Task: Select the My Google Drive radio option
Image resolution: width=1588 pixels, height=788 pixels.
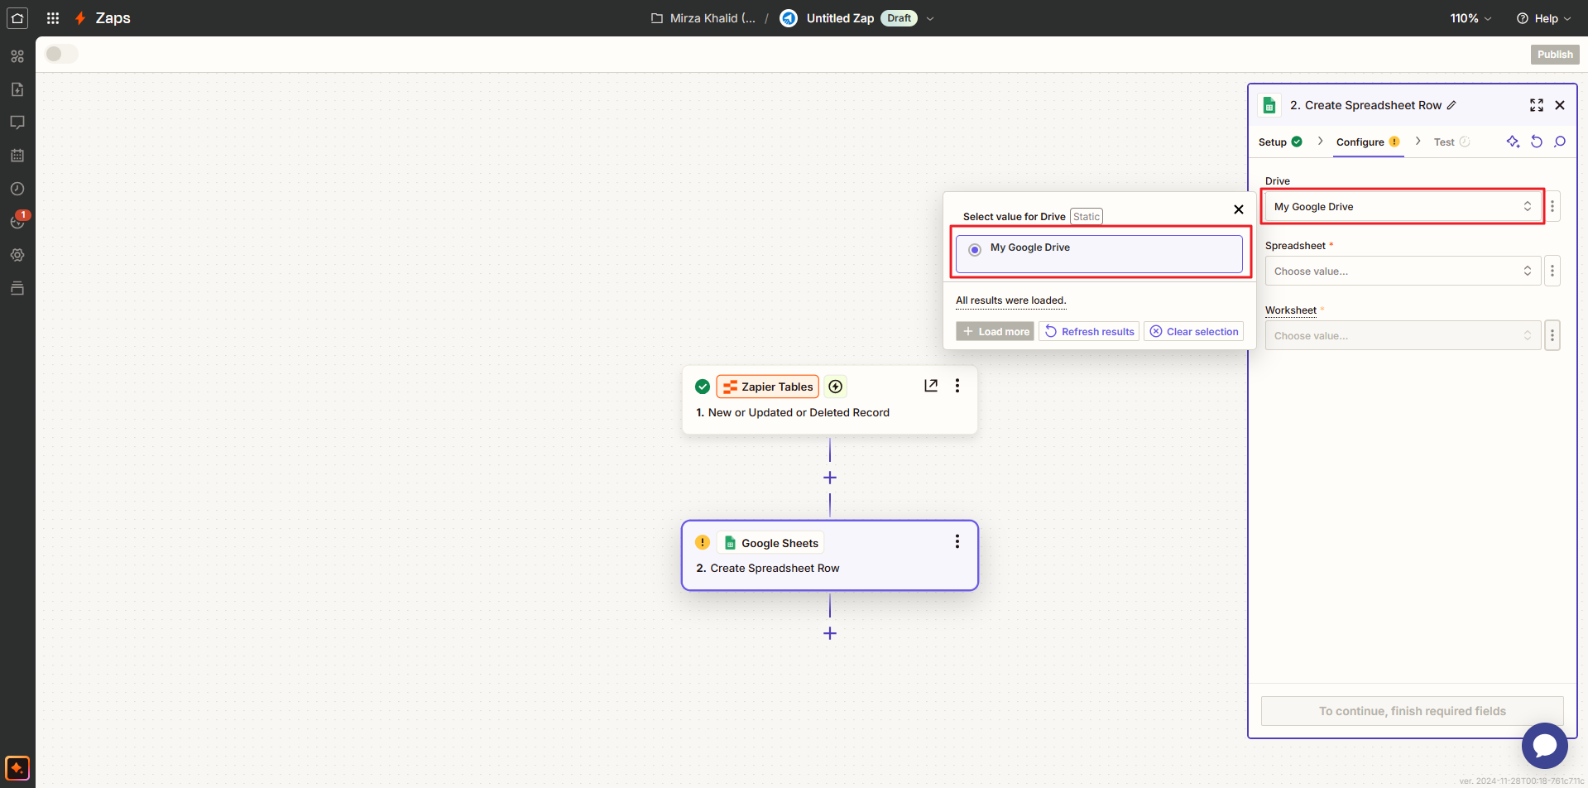Action: point(975,249)
